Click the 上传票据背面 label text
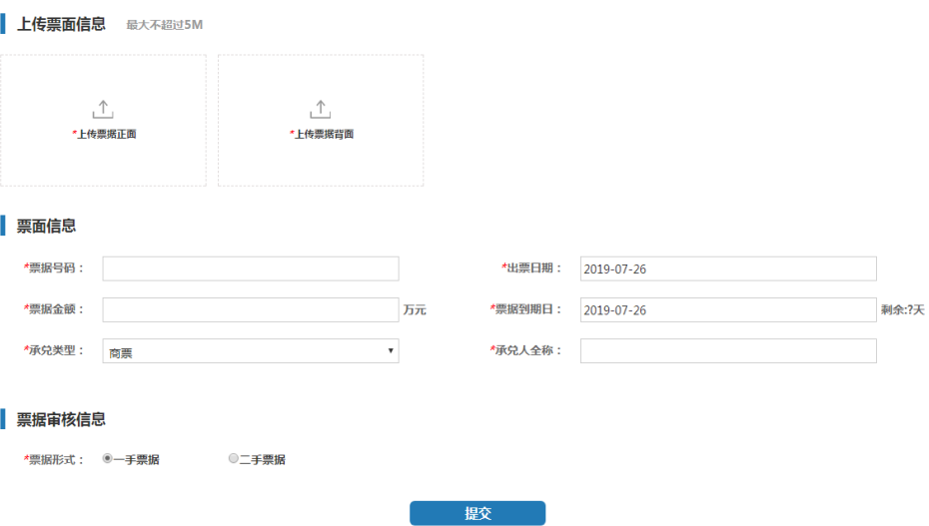 [323, 134]
